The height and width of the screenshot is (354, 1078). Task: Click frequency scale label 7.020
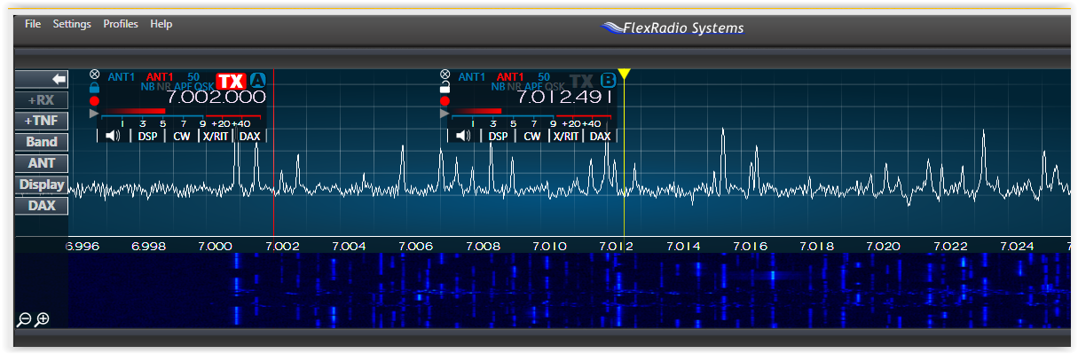click(884, 246)
